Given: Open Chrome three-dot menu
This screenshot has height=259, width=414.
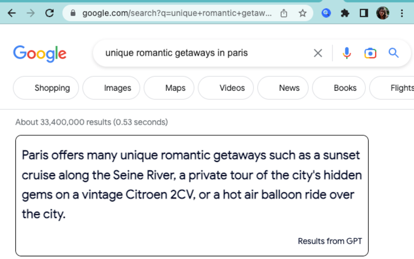Looking at the screenshot, I should point(401,13).
